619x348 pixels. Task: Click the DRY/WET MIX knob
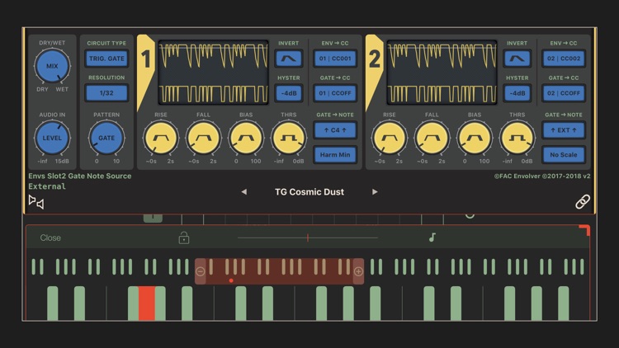52,66
